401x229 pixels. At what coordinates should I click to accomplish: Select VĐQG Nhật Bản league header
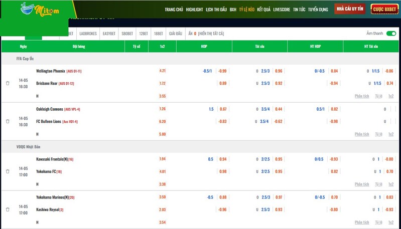pyautogui.click(x=28, y=146)
